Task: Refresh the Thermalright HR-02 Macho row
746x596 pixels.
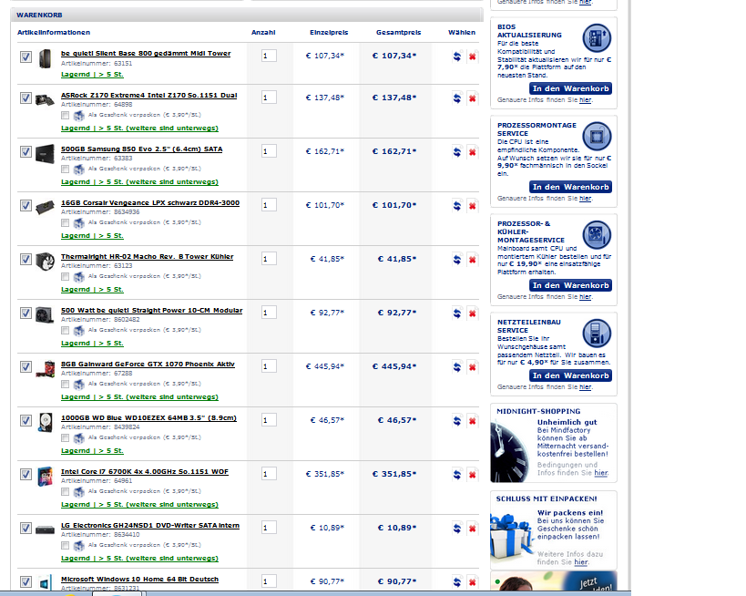Action: (x=456, y=260)
